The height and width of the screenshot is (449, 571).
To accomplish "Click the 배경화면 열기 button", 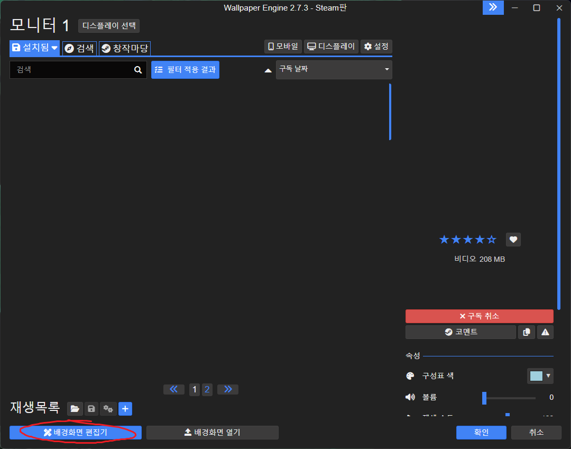I will point(213,433).
